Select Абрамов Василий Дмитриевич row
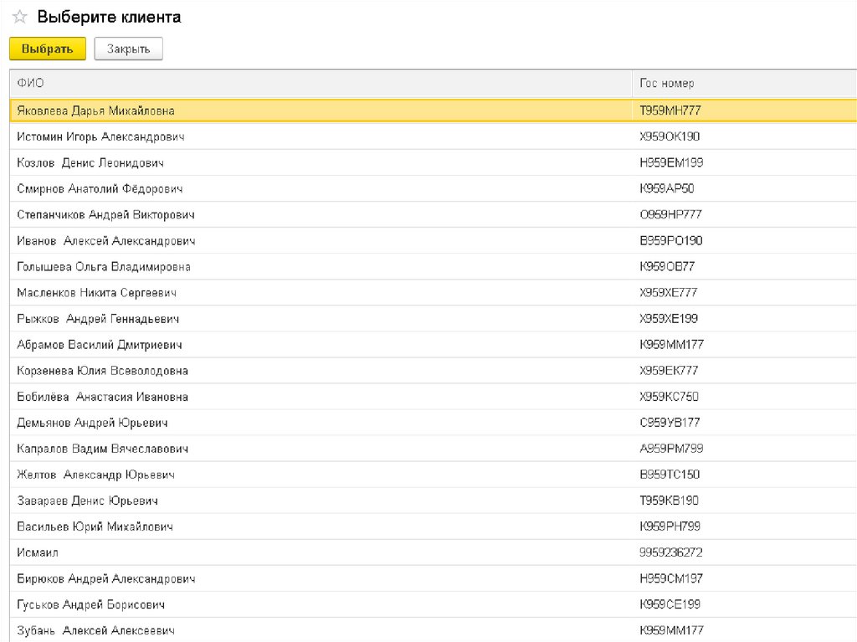Viewport: 857px width, 642px height. point(100,345)
